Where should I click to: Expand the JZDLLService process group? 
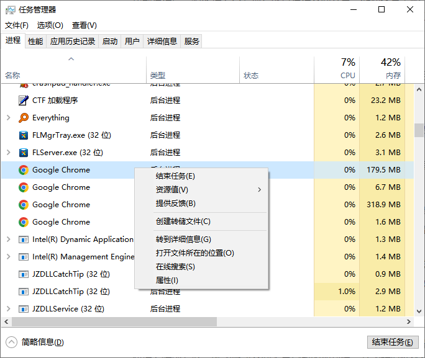[9, 309]
